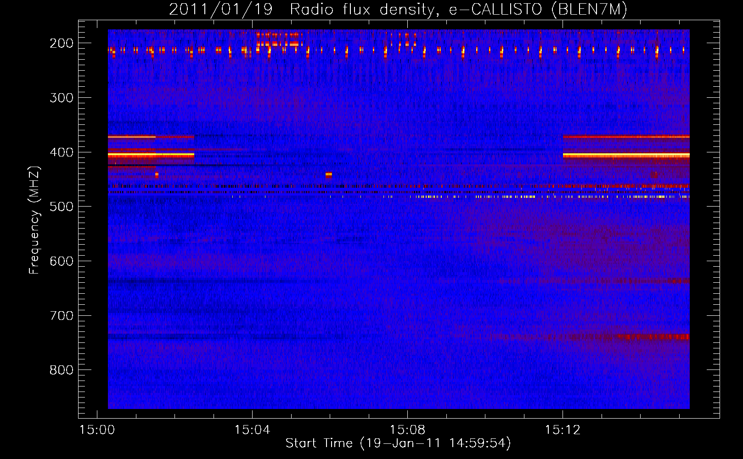Click the 15:08 time axis label
Viewport: 743px width, 459px height.
click(x=407, y=430)
